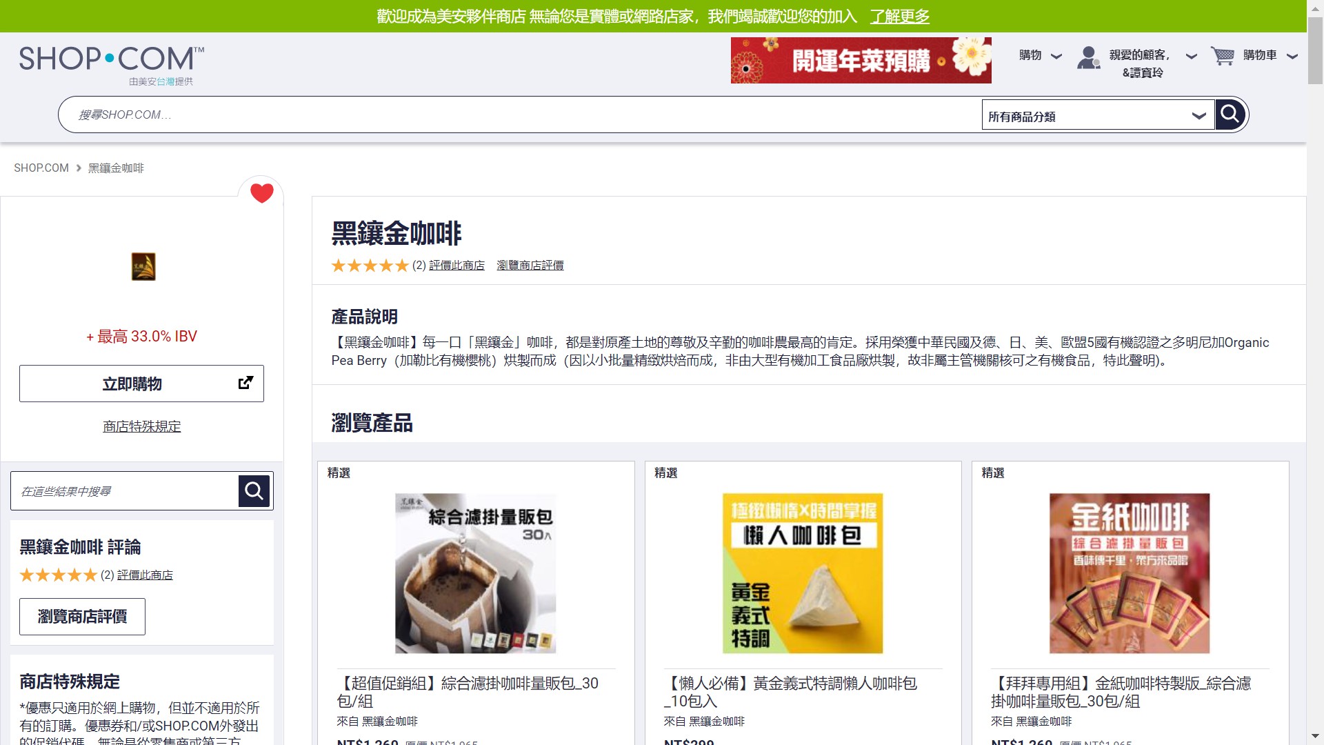This screenshot has height=745, width=1324.
Task: Open the 所有商品分類 category dropdown
Action: [x=1097, y=116]
